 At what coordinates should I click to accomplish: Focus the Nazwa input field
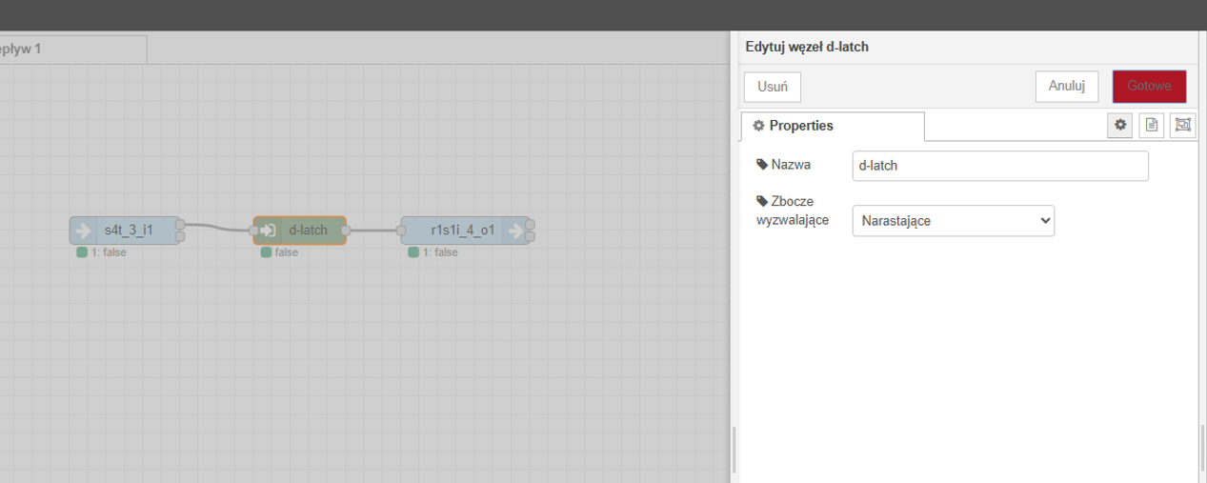1000,165
